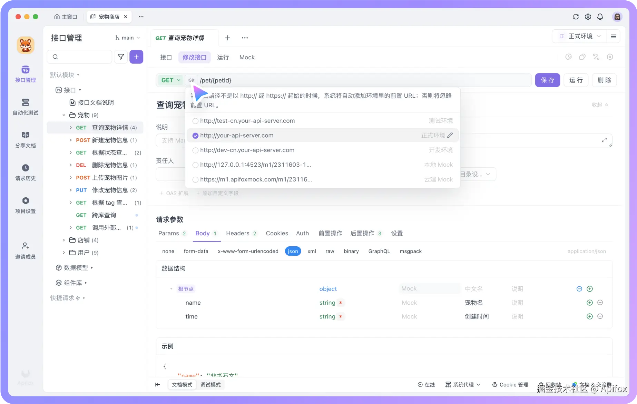Open the main branch dropdown
This screenshot has width=637, height=404.
(x=127, y=38)
